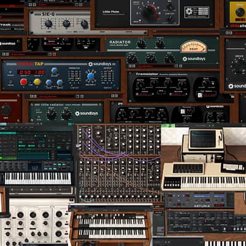246x246 pixels.
Task: Click the Heat VU meter on Radiator
Action: pyautogui.click(x=194, y=46)
